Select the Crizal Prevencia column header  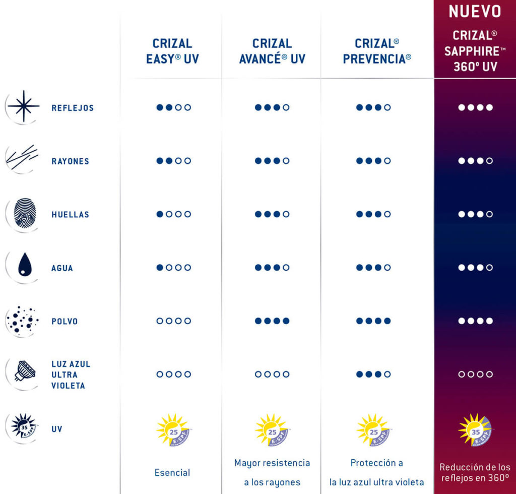[x=377, y=51]
